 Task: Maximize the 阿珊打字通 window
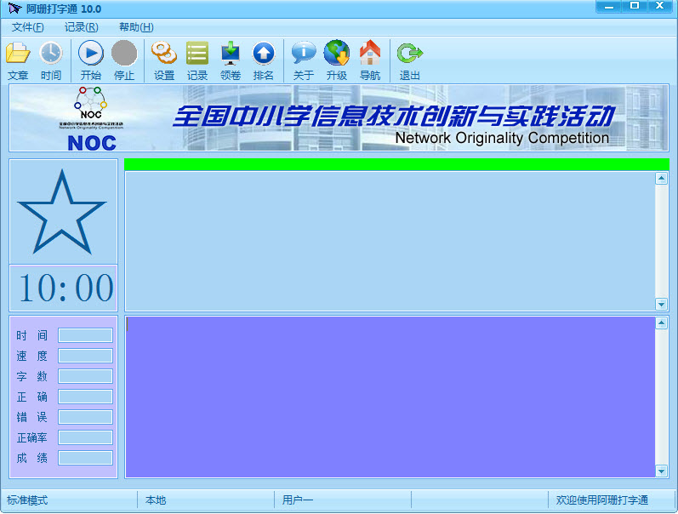(x=635, y=6)
